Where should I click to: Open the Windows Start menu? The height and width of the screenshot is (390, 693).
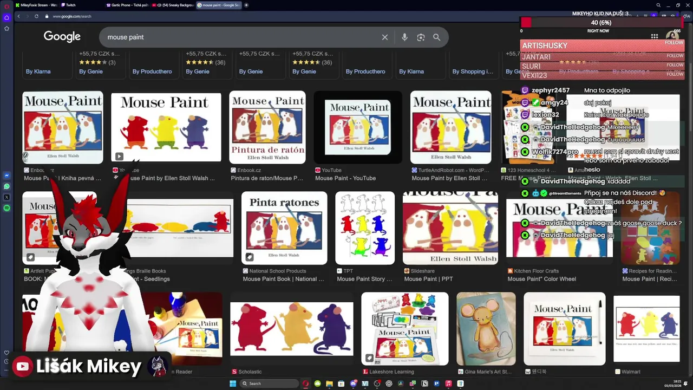point(233,383)
